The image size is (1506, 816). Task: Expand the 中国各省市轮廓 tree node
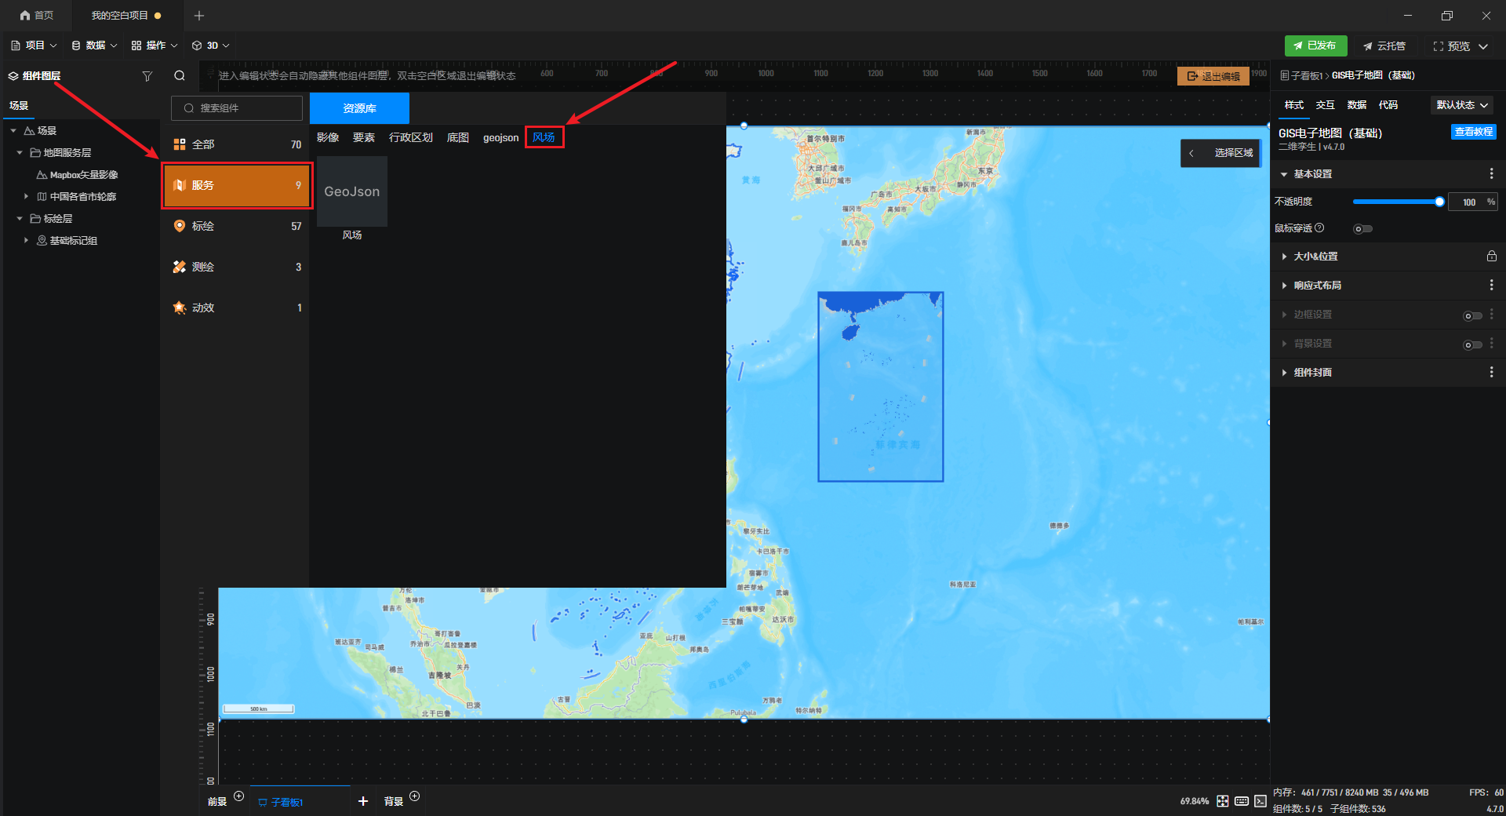click(26, 197)
